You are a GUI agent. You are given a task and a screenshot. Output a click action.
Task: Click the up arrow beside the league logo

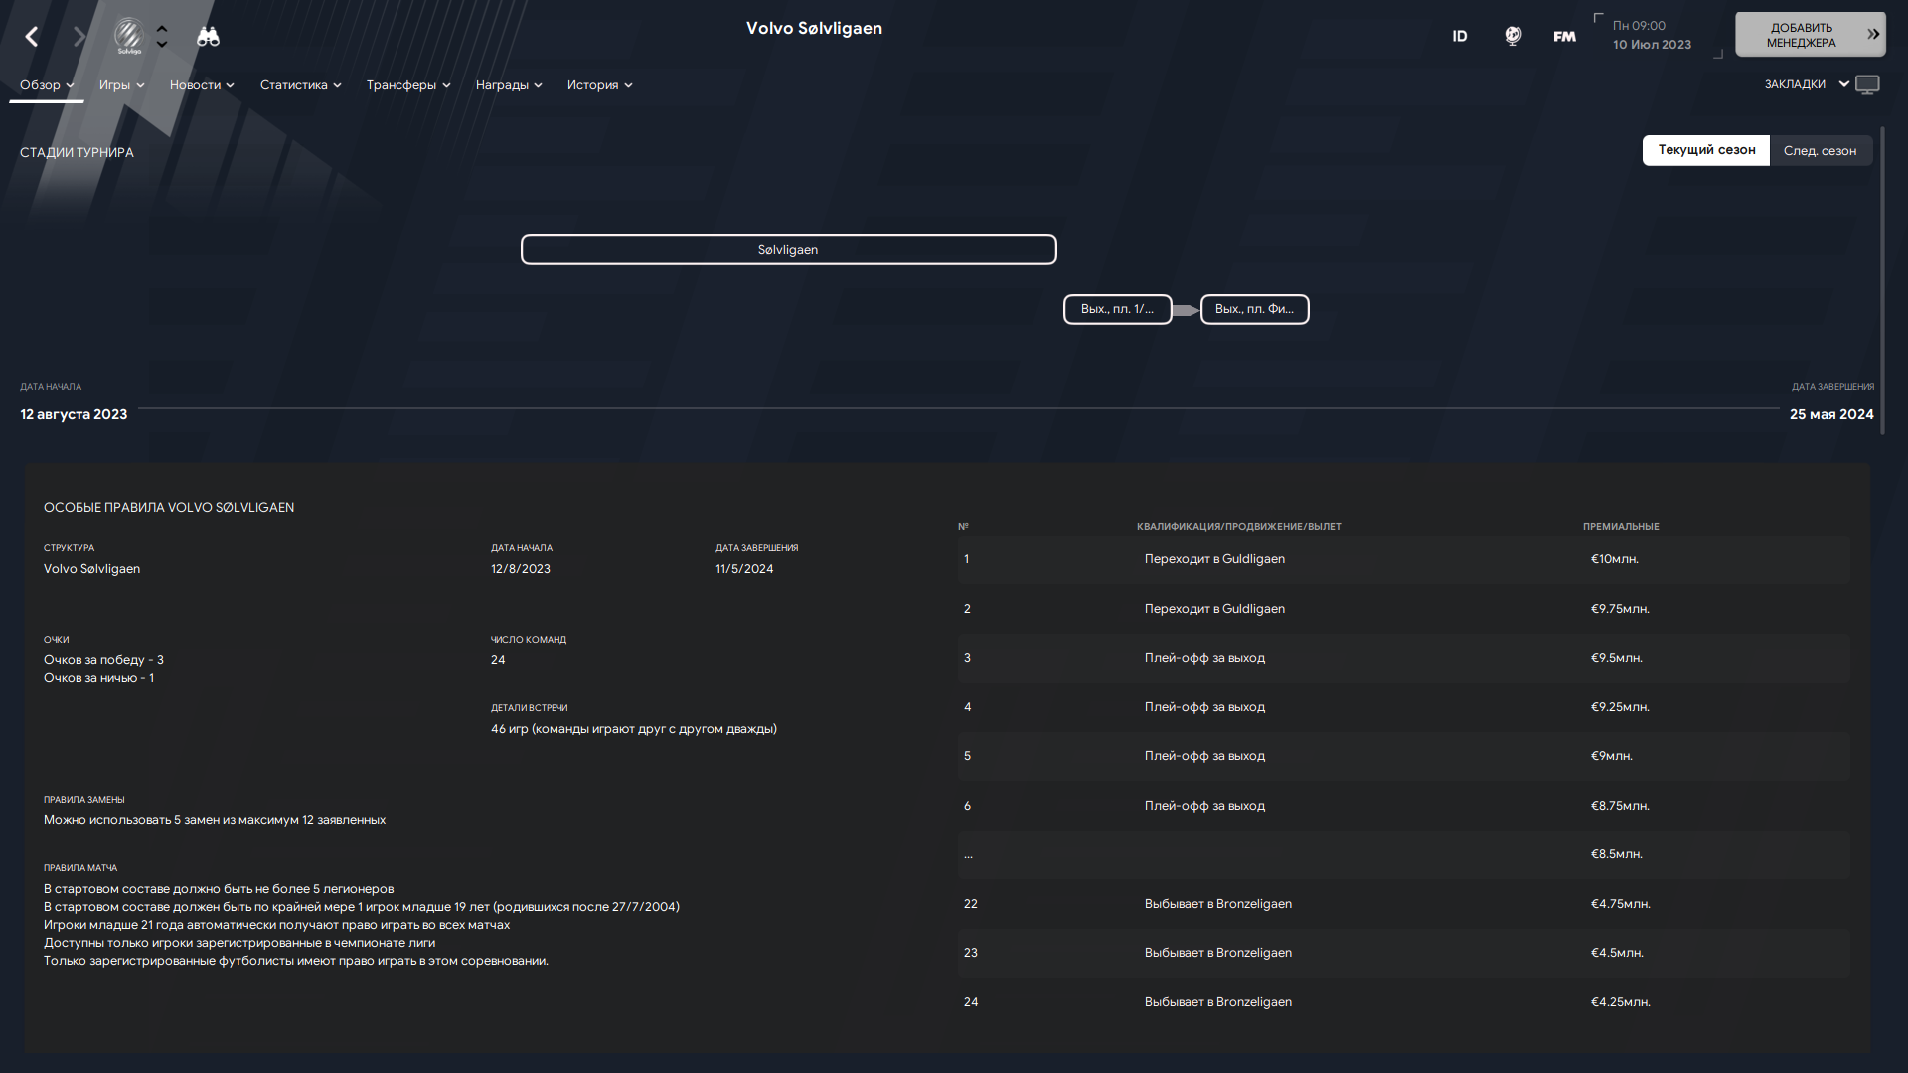[162, 28]
